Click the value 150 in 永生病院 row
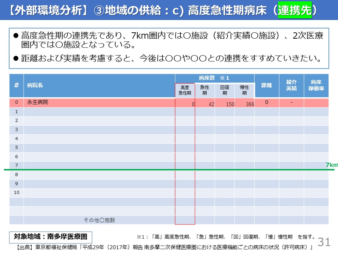The image size is (338, 253). coord(230,104)
